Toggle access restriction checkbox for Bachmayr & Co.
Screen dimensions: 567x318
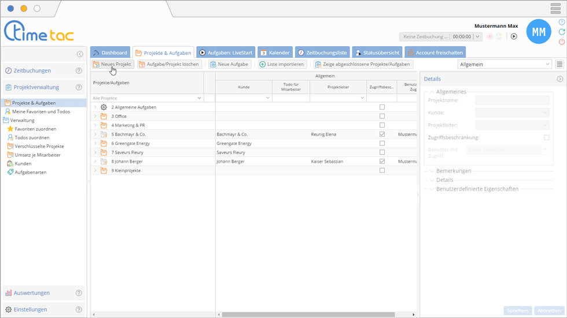(382, 134)
